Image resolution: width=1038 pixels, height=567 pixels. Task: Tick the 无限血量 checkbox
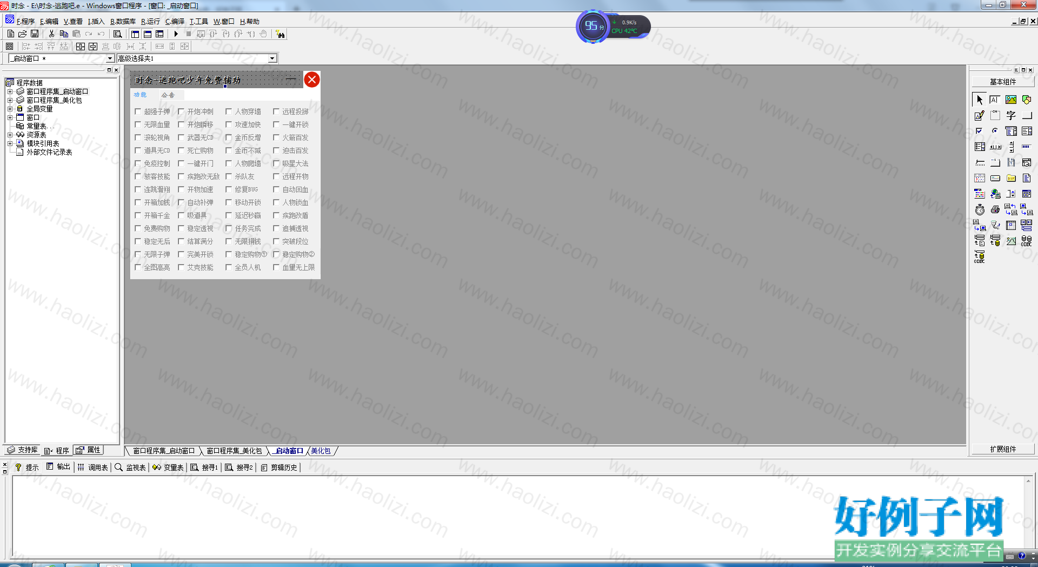tap(138, 124)
